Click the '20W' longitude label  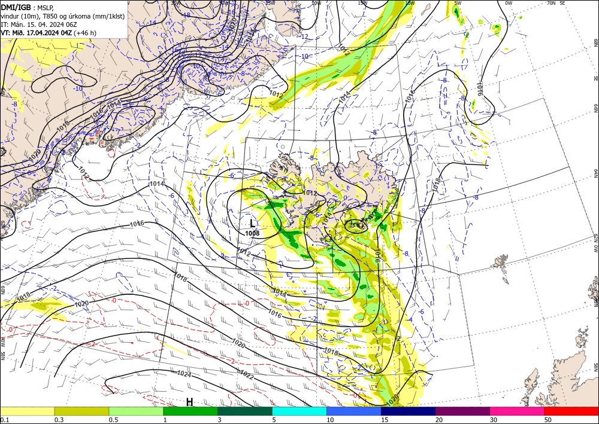click(316, 3)
